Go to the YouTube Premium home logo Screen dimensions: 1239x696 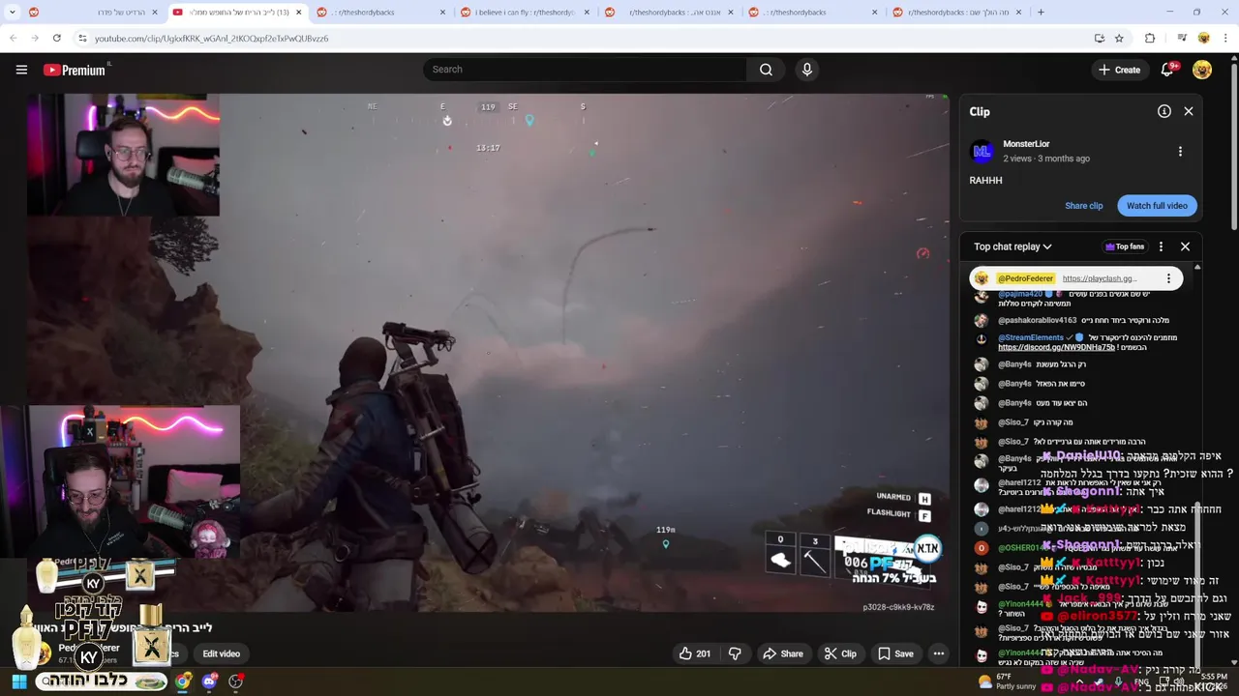click(x=76, y=70)
